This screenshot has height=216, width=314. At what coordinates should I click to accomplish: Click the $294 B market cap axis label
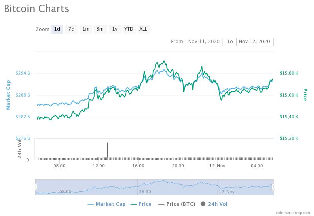[x=23, y=73]
